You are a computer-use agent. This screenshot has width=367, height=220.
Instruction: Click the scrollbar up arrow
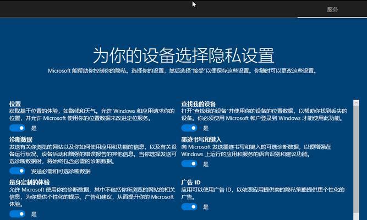click(x=356, y=103)
